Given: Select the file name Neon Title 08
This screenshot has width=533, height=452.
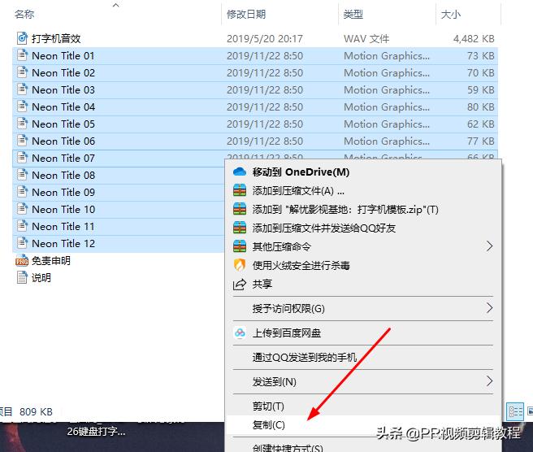Looking at the screenshot, I should [63, 175].
